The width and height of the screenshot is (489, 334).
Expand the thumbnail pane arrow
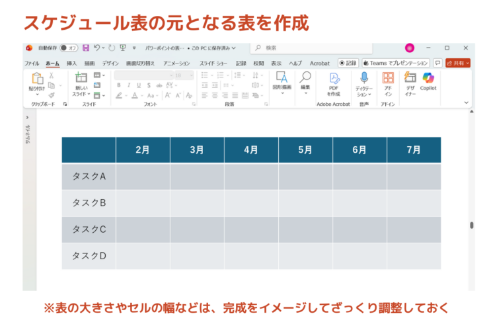tap(28, 117)
